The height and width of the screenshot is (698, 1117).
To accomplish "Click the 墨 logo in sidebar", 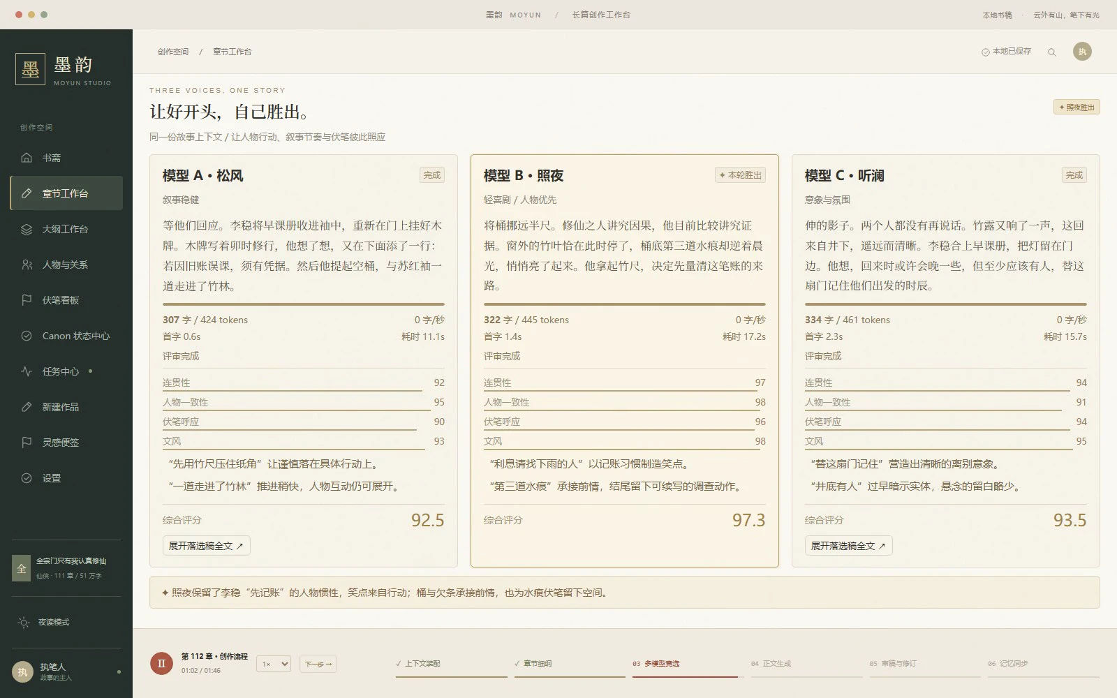I will coord(30,69).
